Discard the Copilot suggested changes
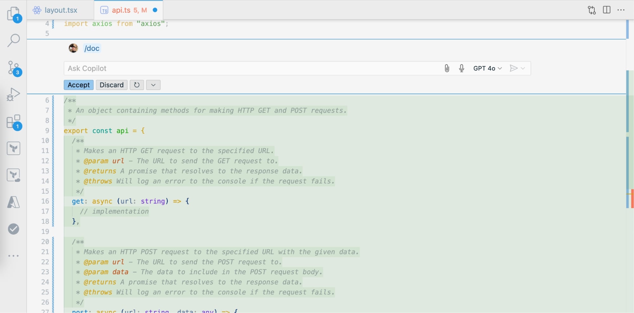The image size is (634, 313). tap(112, 85)
